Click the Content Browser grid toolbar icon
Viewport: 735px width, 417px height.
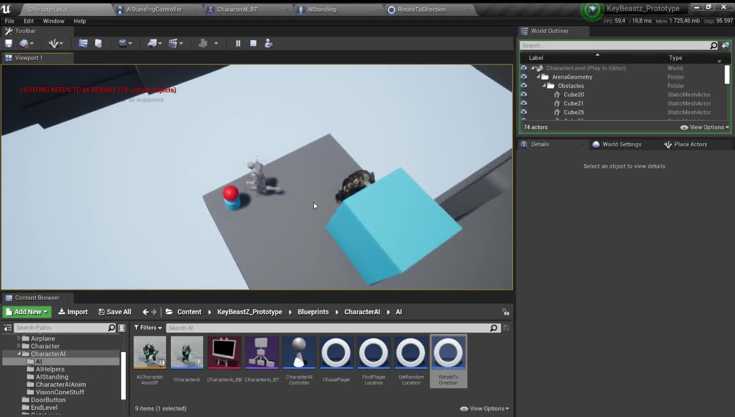83,43
